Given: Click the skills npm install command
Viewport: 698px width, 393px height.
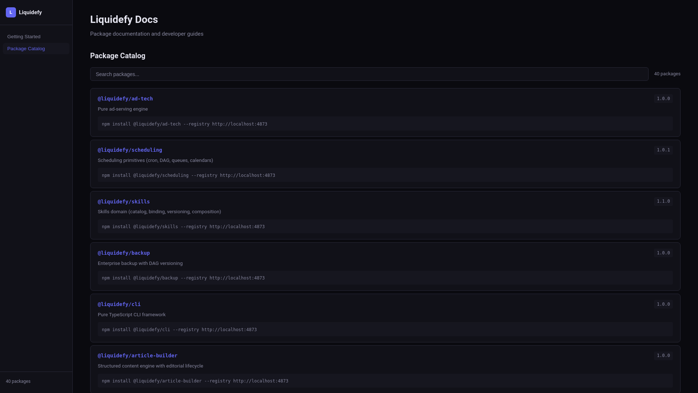Looking at the screenshot, I should click(x=183, y=227).
